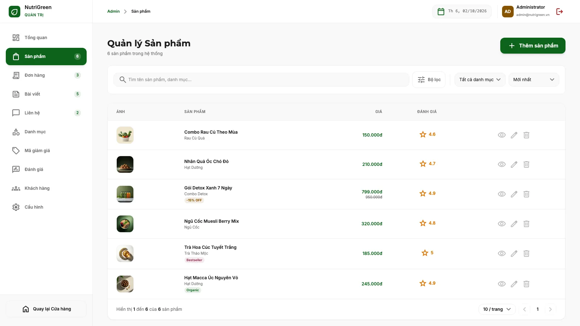Image resolution: width=580 pixels, height=326 pixels.
Task: Delete Nhân Quả Óc Chó Đỏ via its trash icon
Action: coord(526,164)
